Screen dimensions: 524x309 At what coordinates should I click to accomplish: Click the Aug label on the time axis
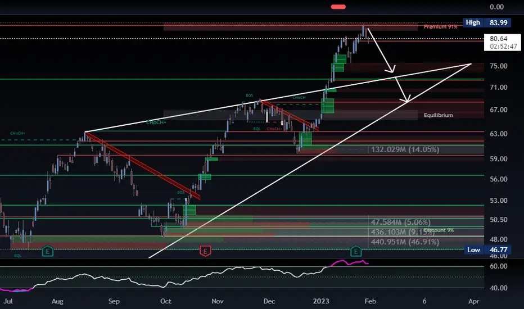click(57, 301)
